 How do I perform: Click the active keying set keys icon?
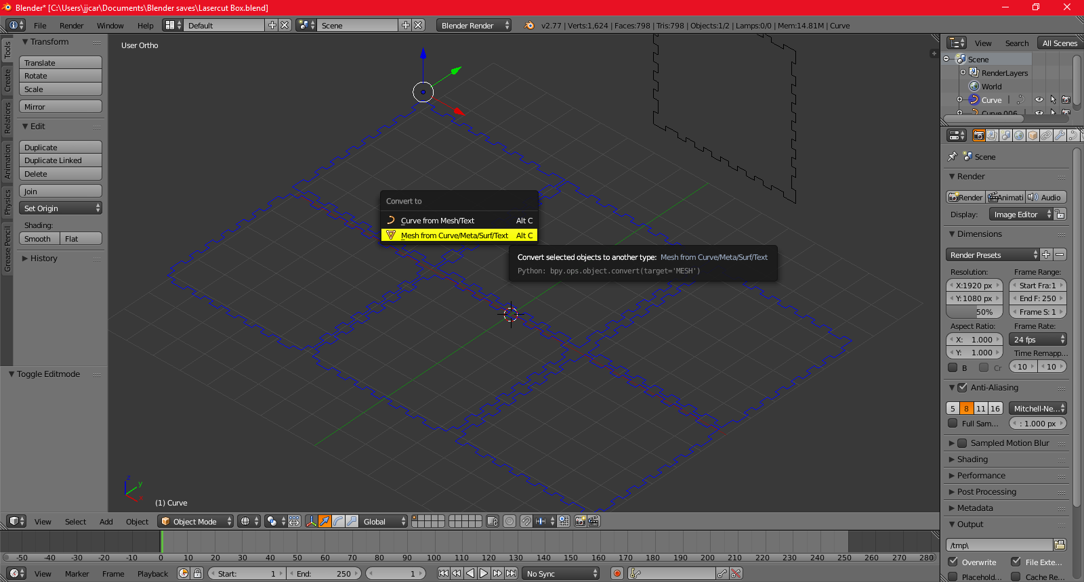pos(635,573)
